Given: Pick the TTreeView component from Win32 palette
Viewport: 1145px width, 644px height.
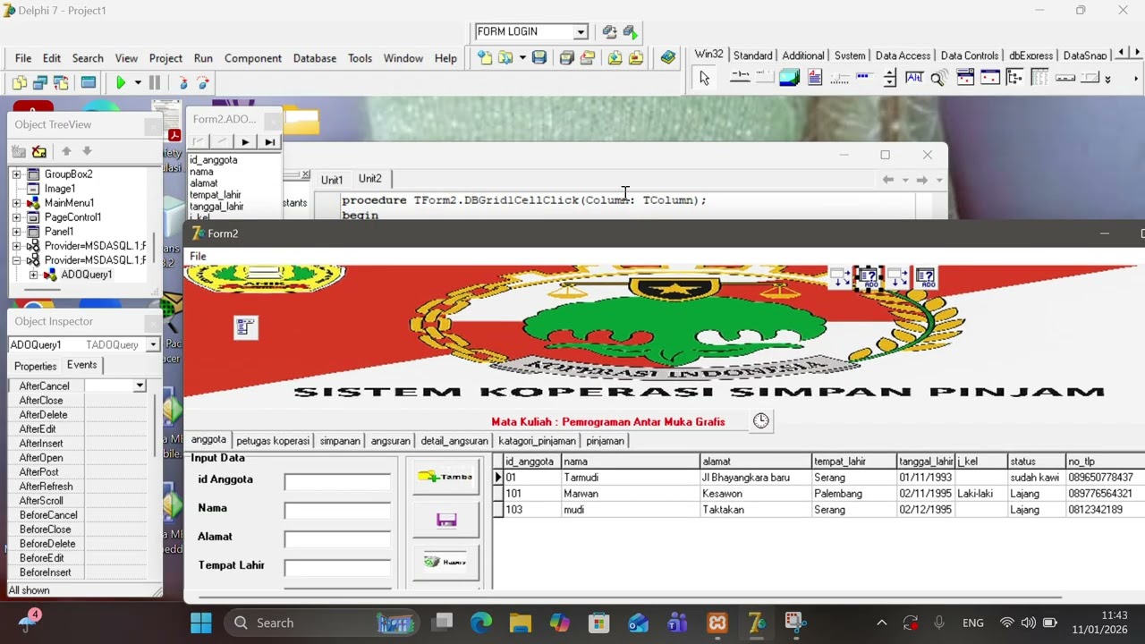Looking at the screenshot, I should 1014,79.
